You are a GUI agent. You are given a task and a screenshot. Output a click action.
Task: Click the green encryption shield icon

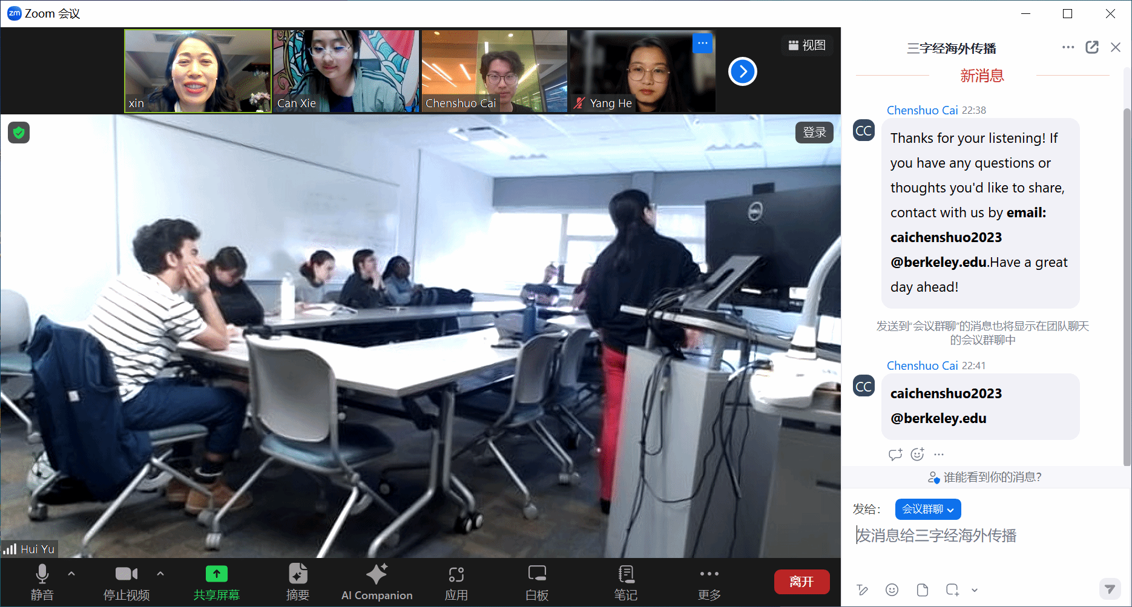coord(19,133)
